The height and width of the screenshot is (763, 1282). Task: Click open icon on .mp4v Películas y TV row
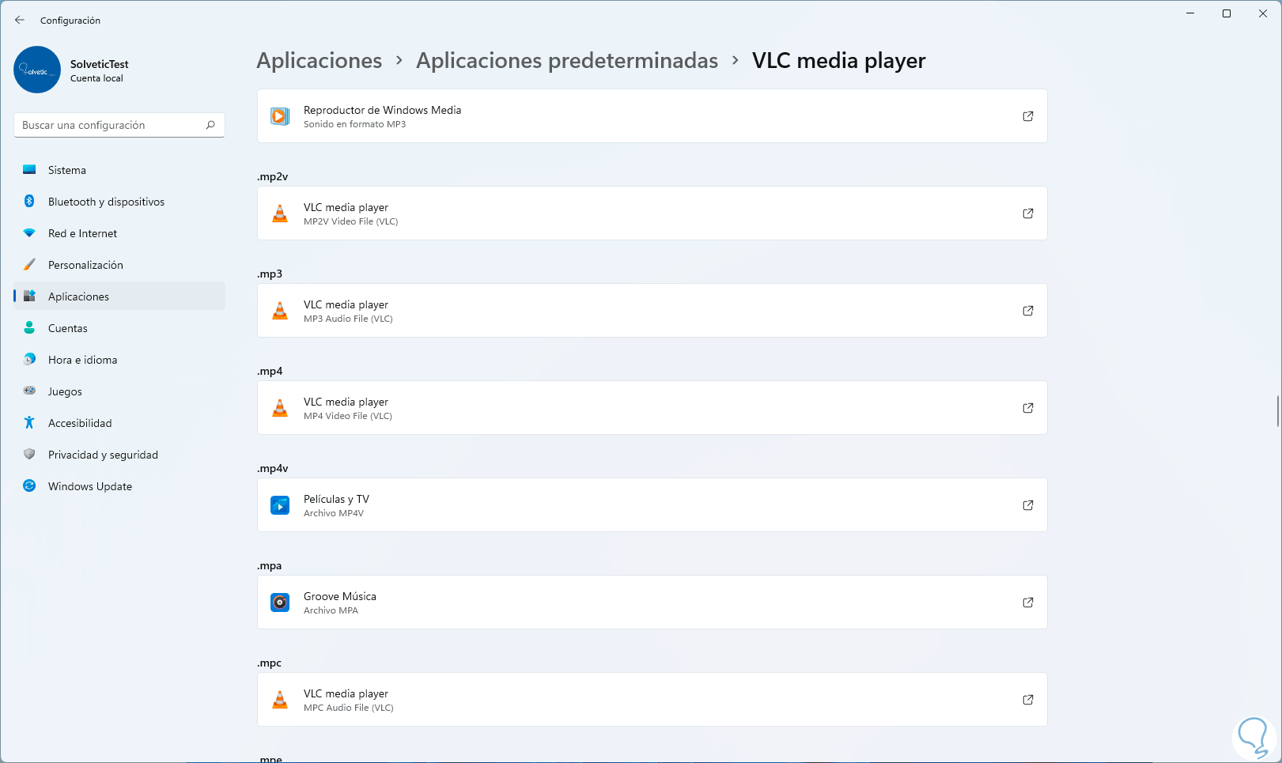(x=1027, y=505)
